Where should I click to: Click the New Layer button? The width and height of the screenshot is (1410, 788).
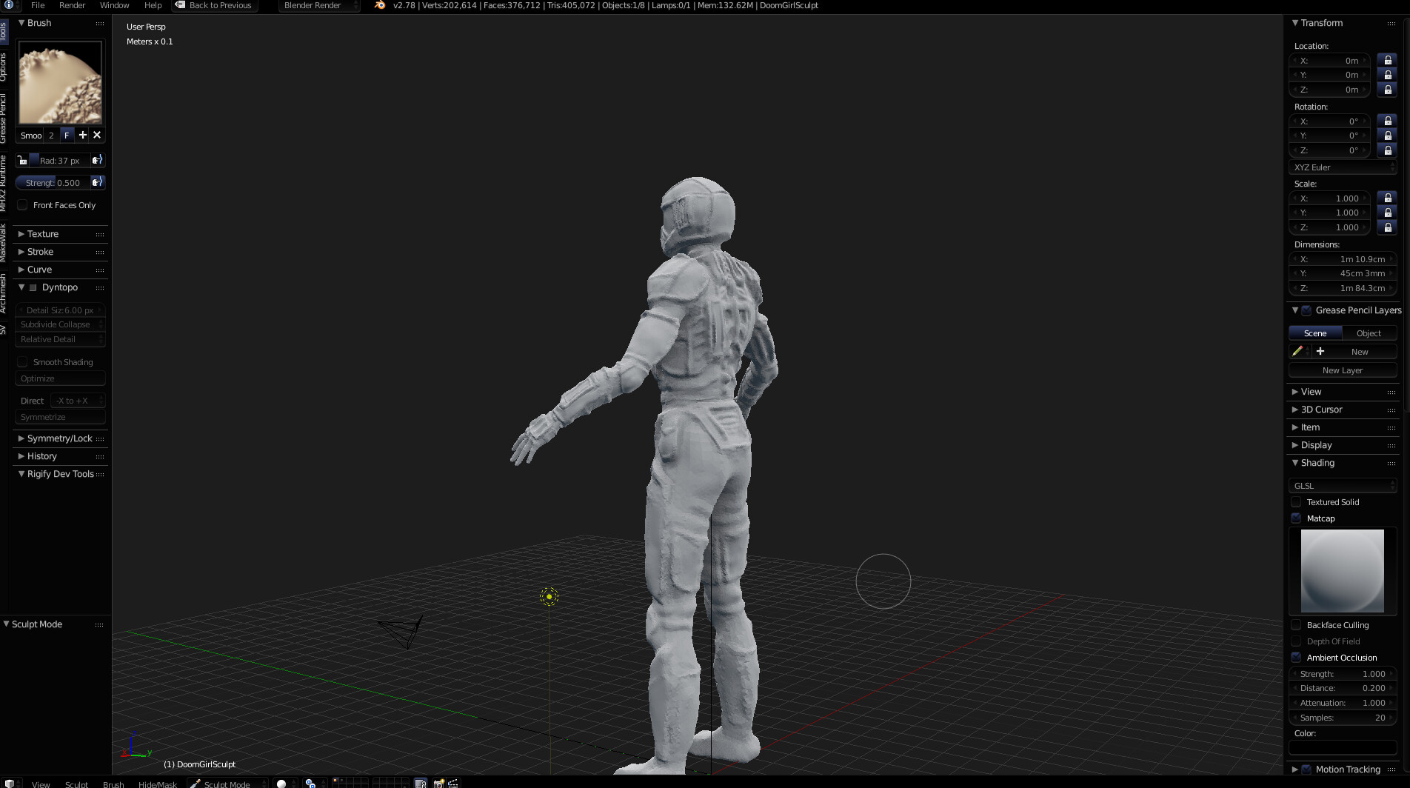1342,370
